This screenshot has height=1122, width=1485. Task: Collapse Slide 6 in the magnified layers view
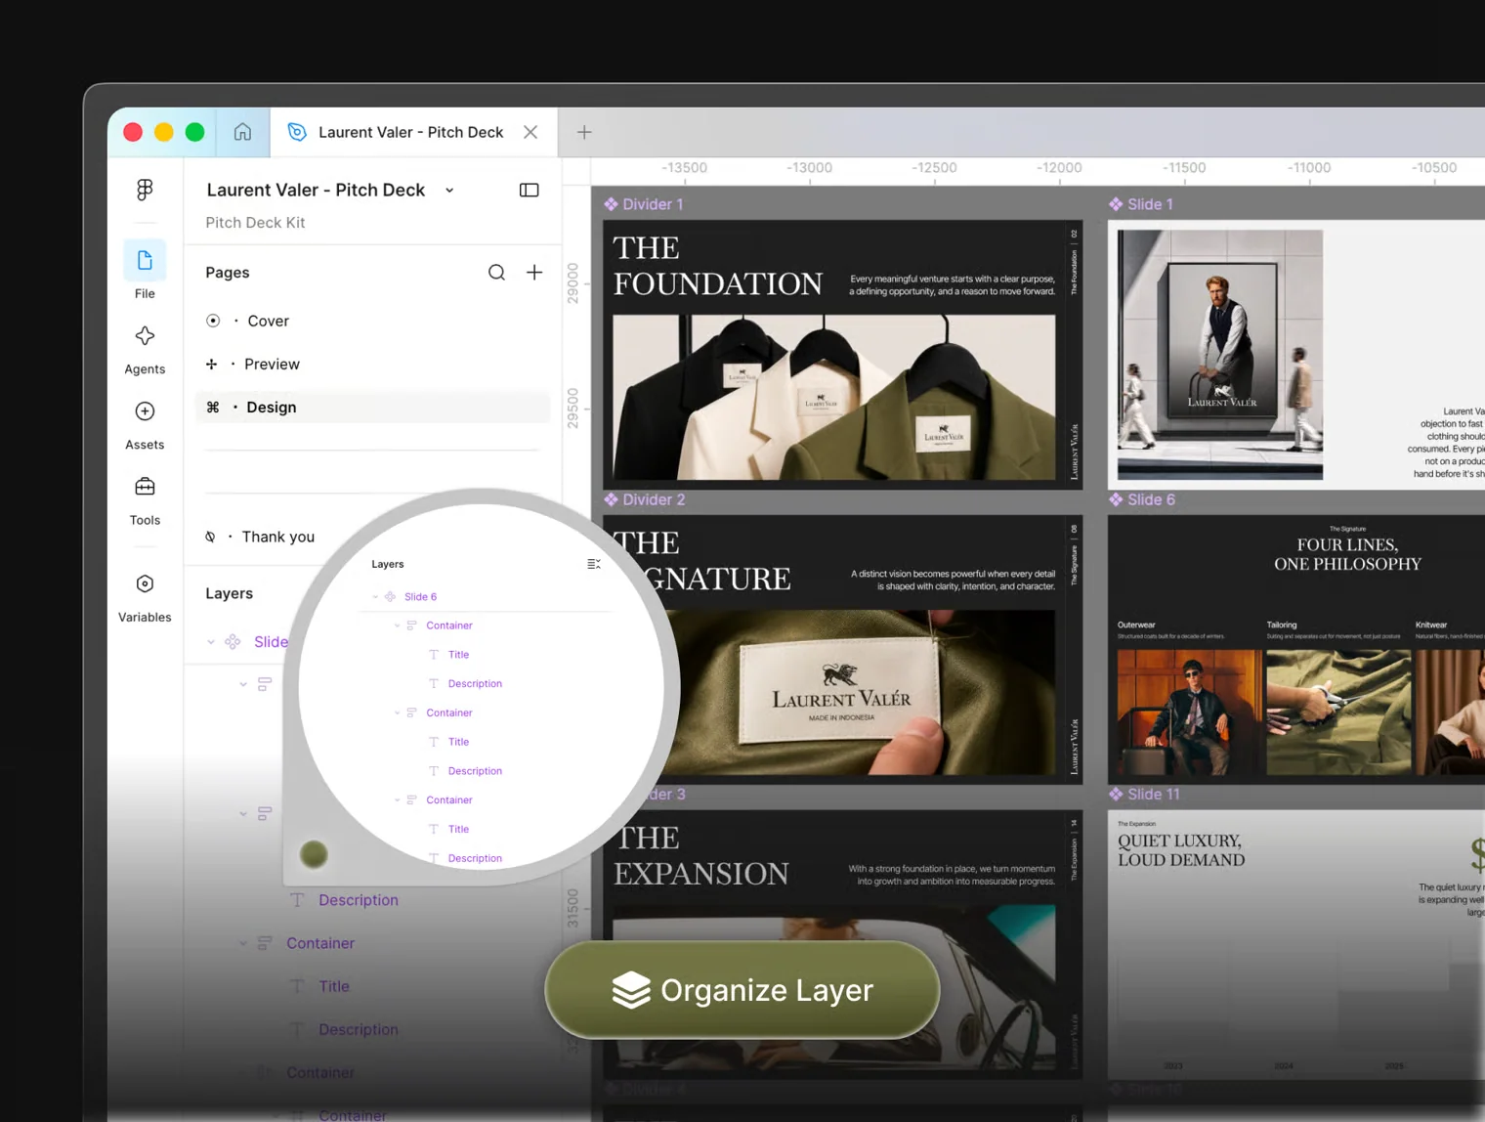(375, 596)
